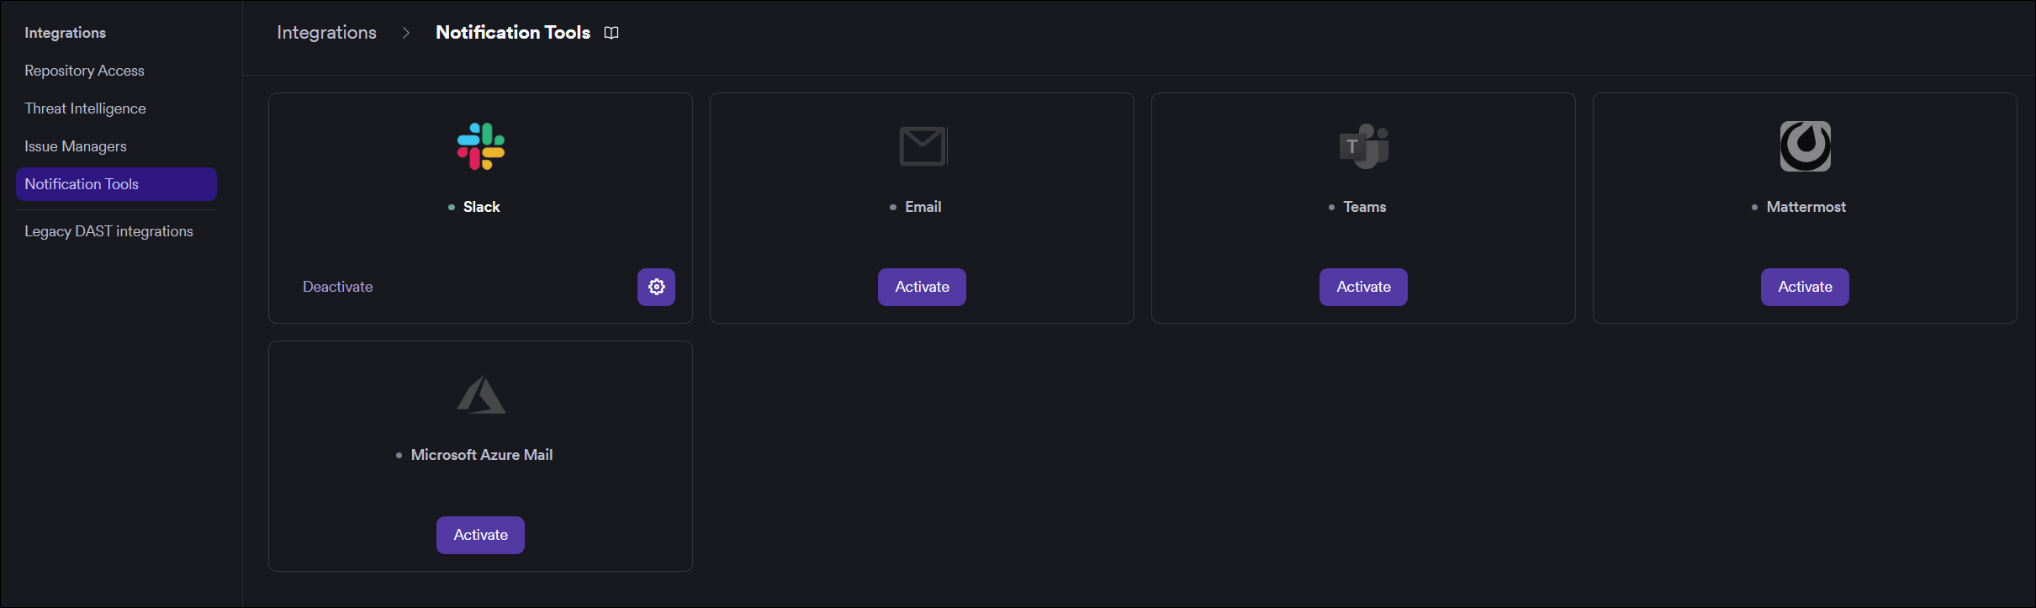The width and height of the screenshot is (2036, 608).
Task: Go to Integrations breadcrumb link
Action: point(326,33)
